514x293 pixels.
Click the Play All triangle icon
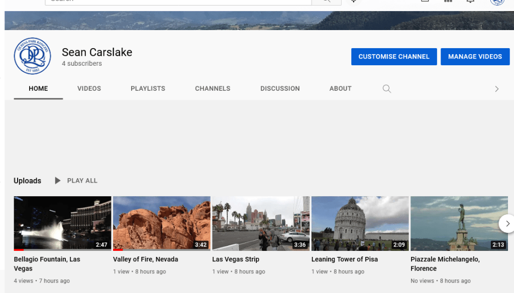click(x=58, y=181)
